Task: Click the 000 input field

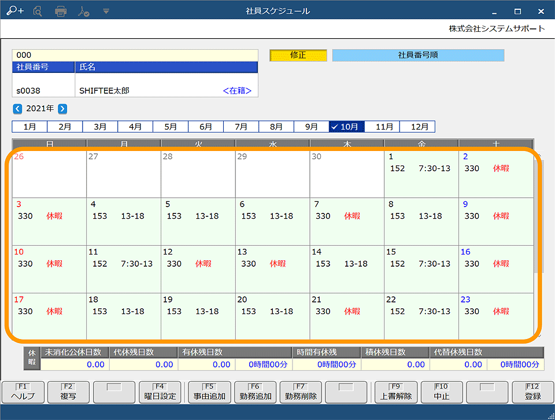Action: 134,55
